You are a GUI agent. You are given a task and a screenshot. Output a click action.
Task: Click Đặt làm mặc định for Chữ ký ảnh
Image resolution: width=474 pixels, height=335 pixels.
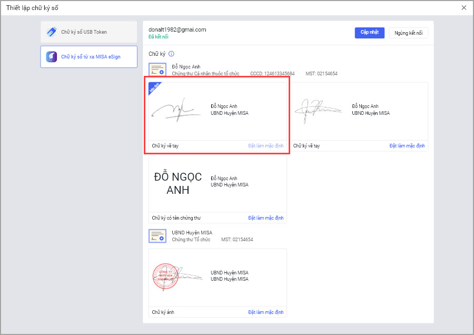tap(266, 312)
